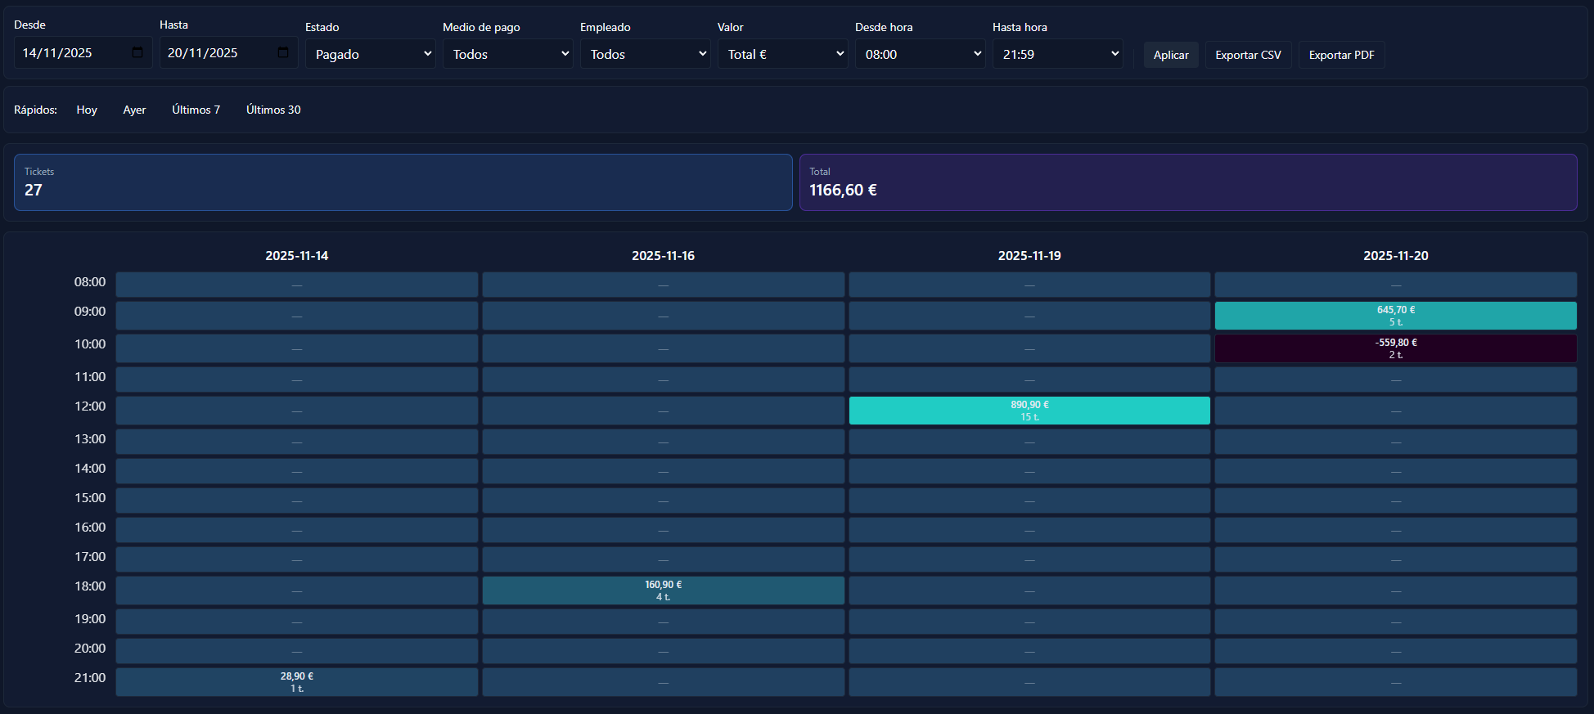Image resolution: width=1594 pixels, height=714 pixels.
Task: Open calendar picker in Hasta date field
Action: point(283,53)
